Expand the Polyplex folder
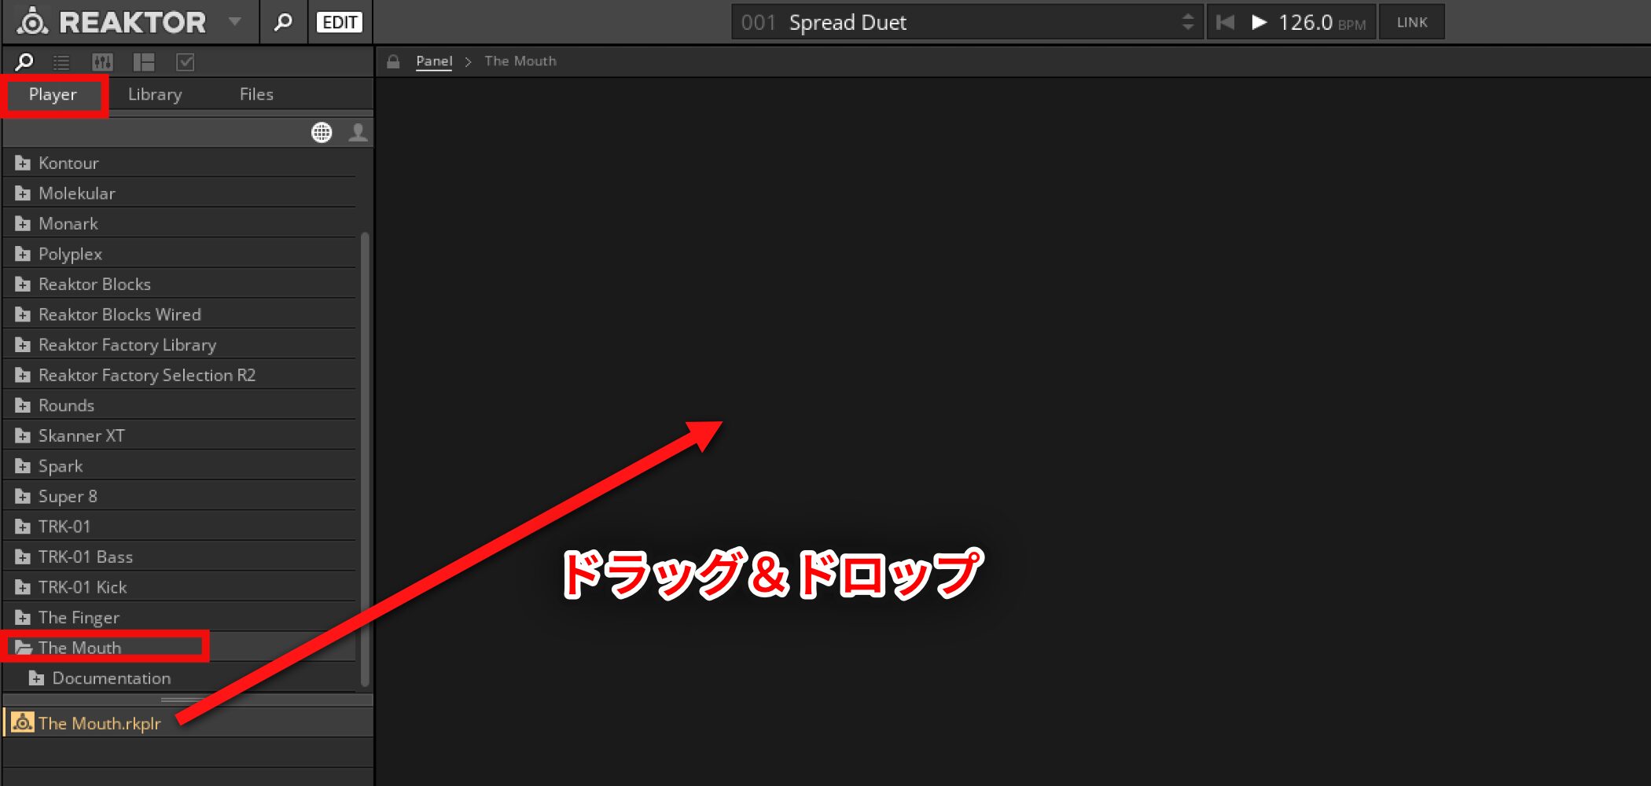1651x786 pixels. [179, 254]
